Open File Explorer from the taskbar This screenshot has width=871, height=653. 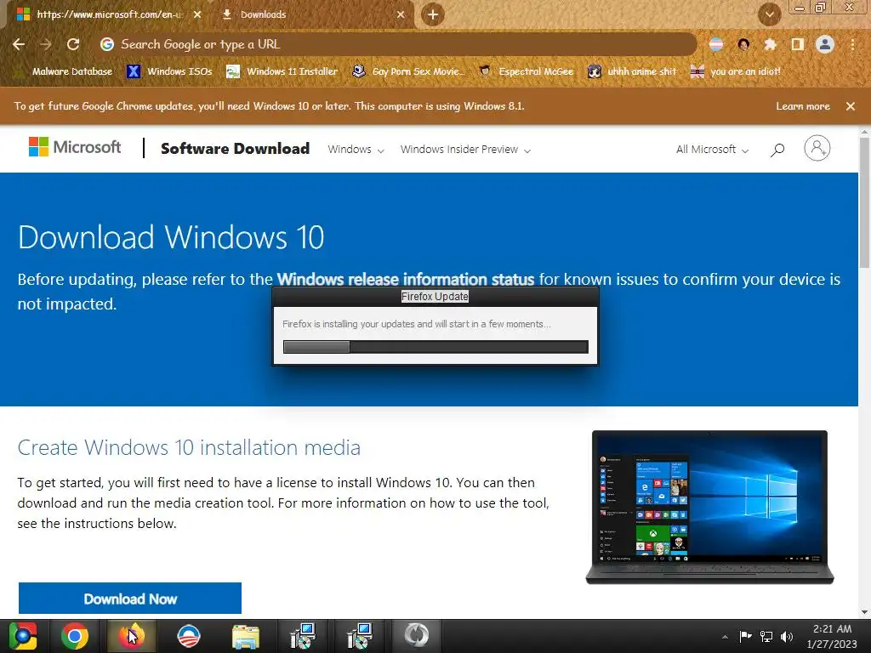click(245, 636)
